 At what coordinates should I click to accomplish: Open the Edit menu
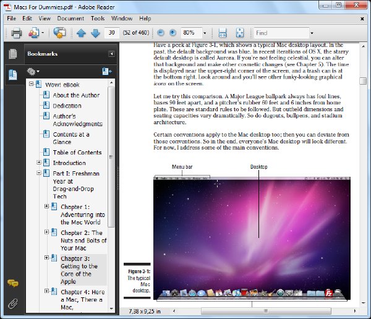[x=27, y=19]
